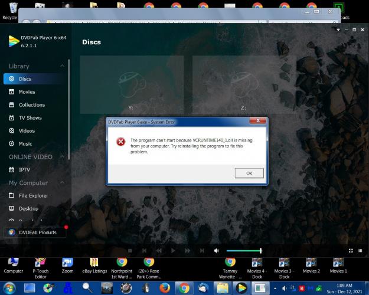The width and height of the screenshot is (369, 295).
Task: Click the red B system tray icon
Action: tap(302, 288)
